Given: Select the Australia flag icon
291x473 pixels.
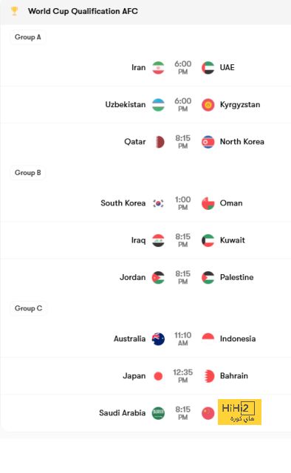Looking at the screenshot, I should [x=158, y=339].
